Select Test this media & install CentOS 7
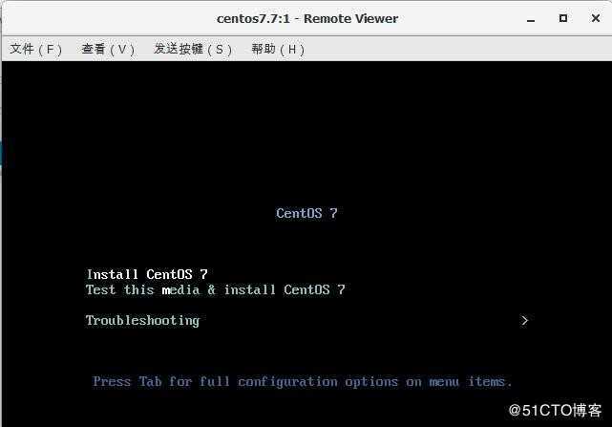The image size is (612, 427). point(216,289)
